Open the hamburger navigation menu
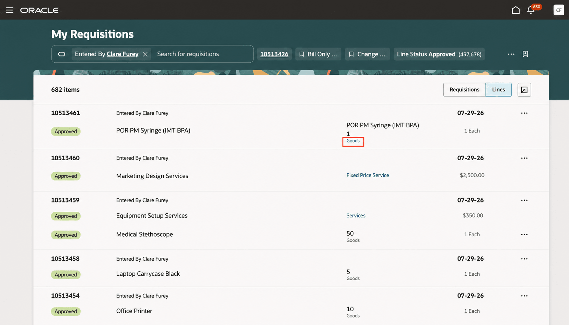569x325 pixels. click(x=10, y=10)
